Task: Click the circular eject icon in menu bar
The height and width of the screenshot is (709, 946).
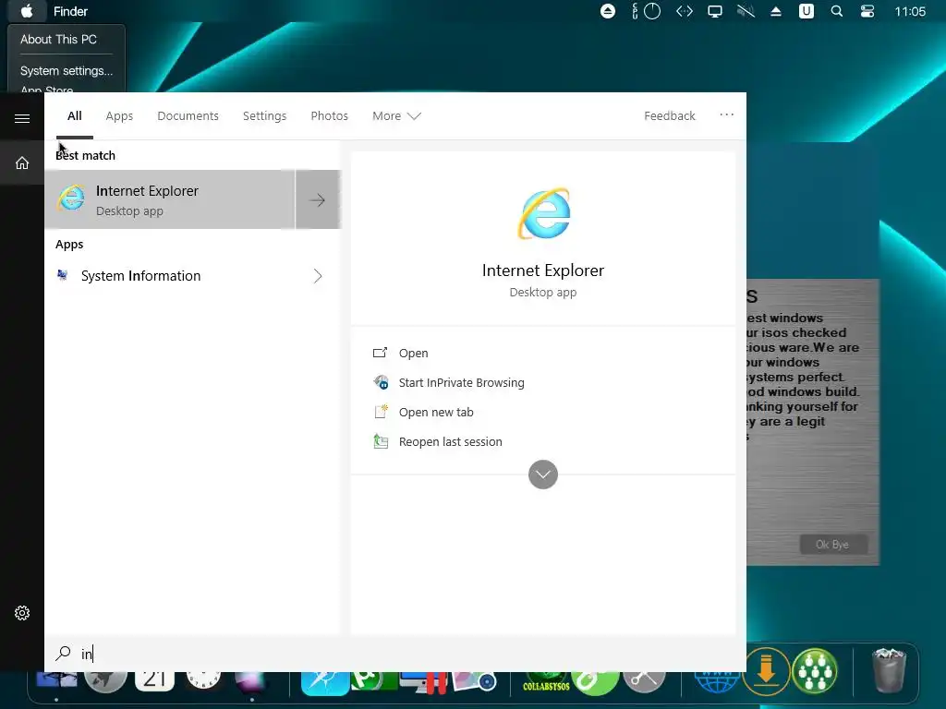Action: click(x=608, y=11)
